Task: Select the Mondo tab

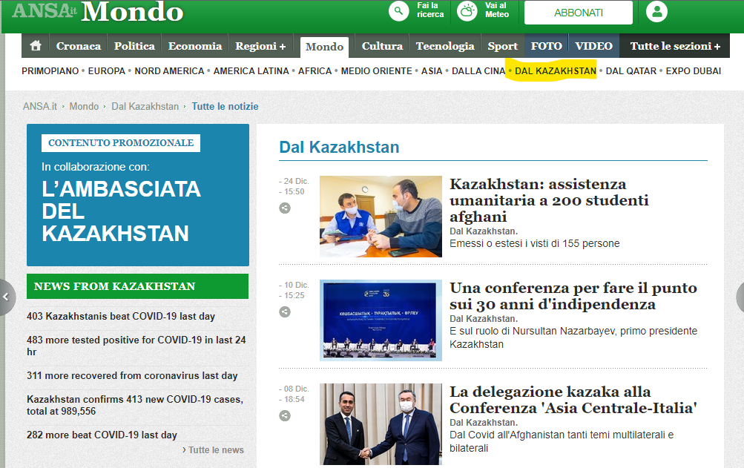Action: point(325,47)
